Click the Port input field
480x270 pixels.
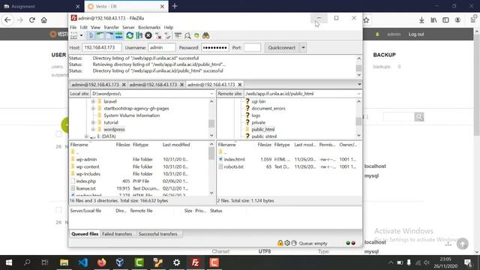(x=252, y=48)
